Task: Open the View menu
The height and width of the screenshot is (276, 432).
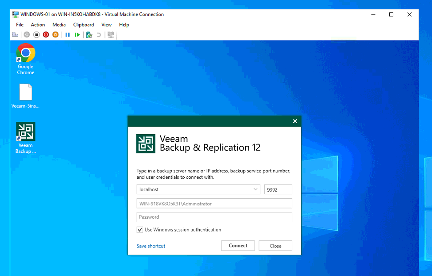Action: [x=106, y=25]
